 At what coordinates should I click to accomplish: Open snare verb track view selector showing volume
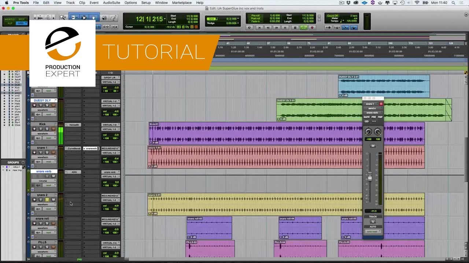(x=43, y=181)
